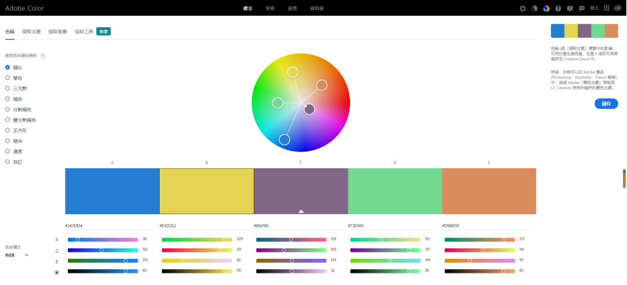Click the G value 141 field
The width and height of the screenshot is (627, 285).
(x=523, y=250)
